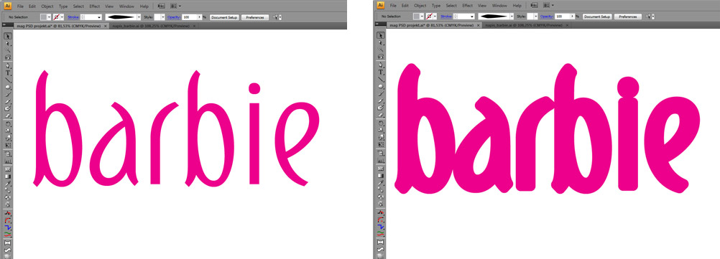Open the Fill color swatch in left window

pos(46,17)
